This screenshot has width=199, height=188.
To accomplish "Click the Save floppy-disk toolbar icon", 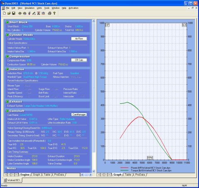I will click(x=14, y=13).
